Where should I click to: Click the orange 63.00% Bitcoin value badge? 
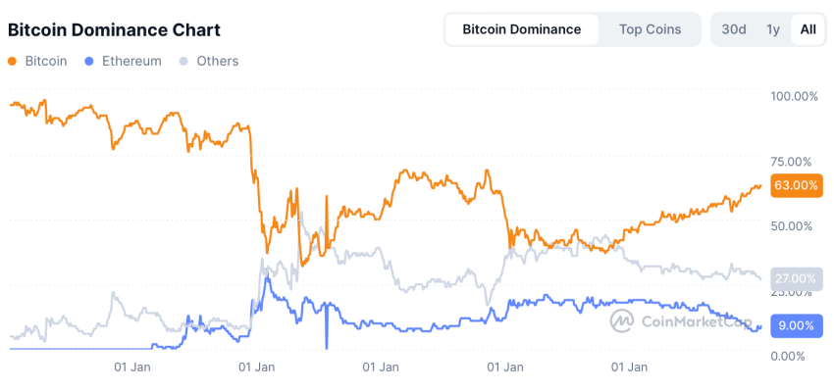(x=796, y=184)
